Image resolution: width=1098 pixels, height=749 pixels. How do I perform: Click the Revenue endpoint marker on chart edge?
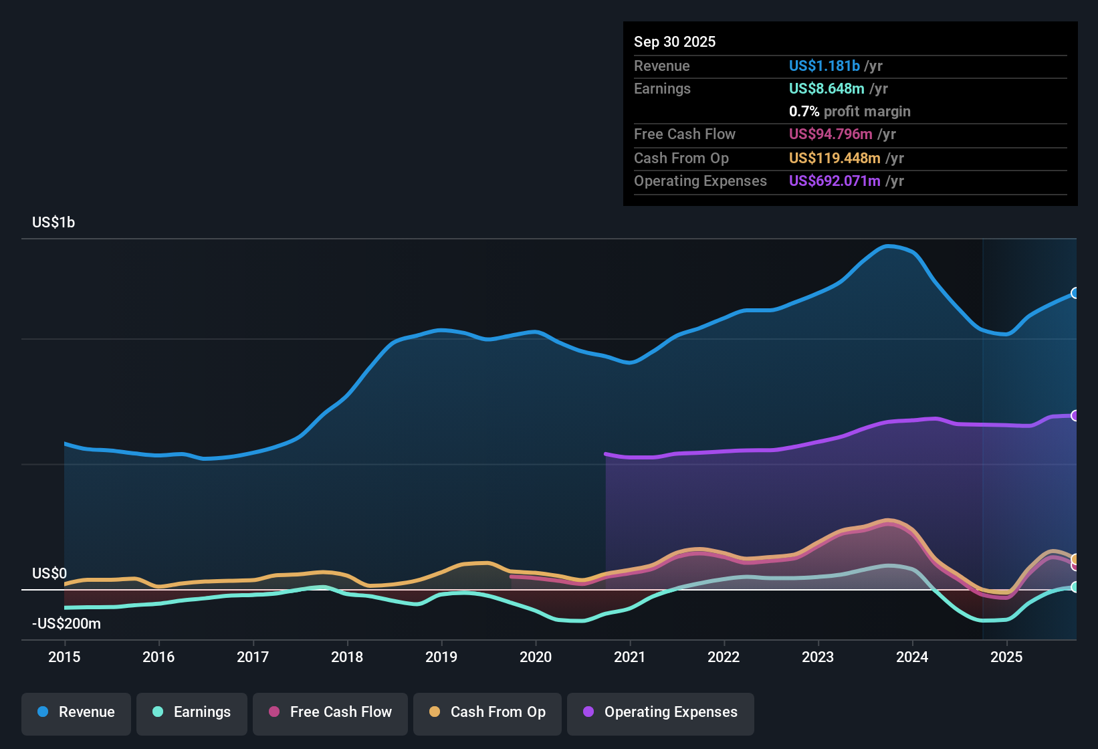[1075, 293]
